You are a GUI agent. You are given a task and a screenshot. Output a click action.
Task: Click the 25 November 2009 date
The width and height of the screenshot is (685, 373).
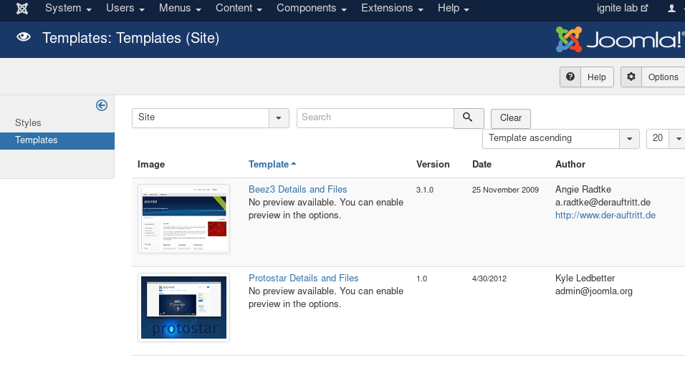pyautogui.click(x=505, y=190)
